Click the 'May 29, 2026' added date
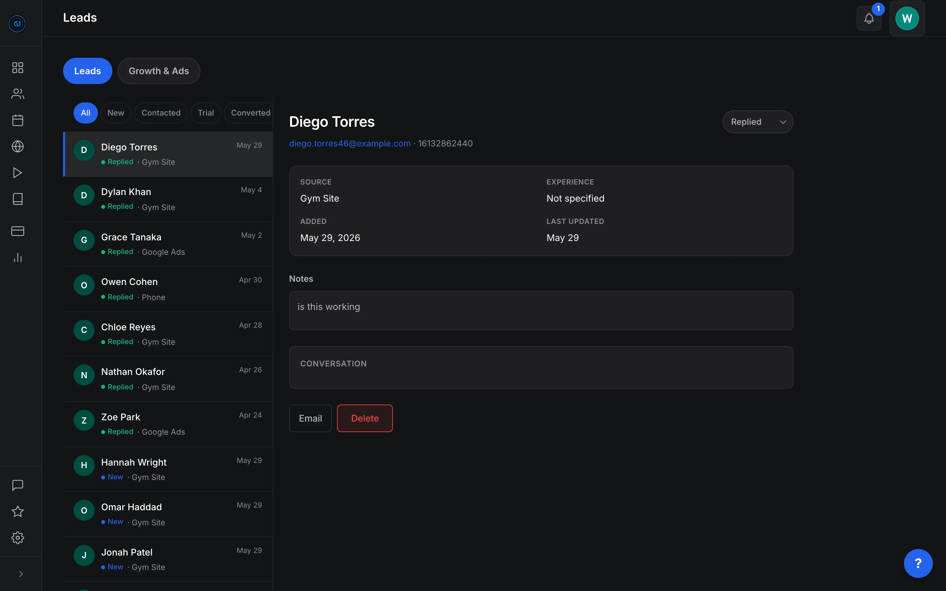The image size is (946, 591). [330, 238]
